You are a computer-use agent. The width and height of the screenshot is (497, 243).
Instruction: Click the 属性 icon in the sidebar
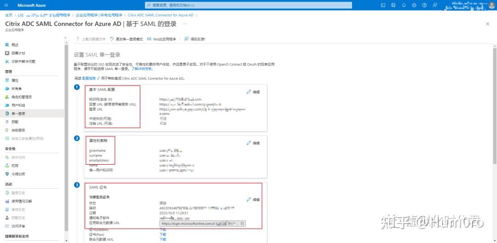coord(7,80)
